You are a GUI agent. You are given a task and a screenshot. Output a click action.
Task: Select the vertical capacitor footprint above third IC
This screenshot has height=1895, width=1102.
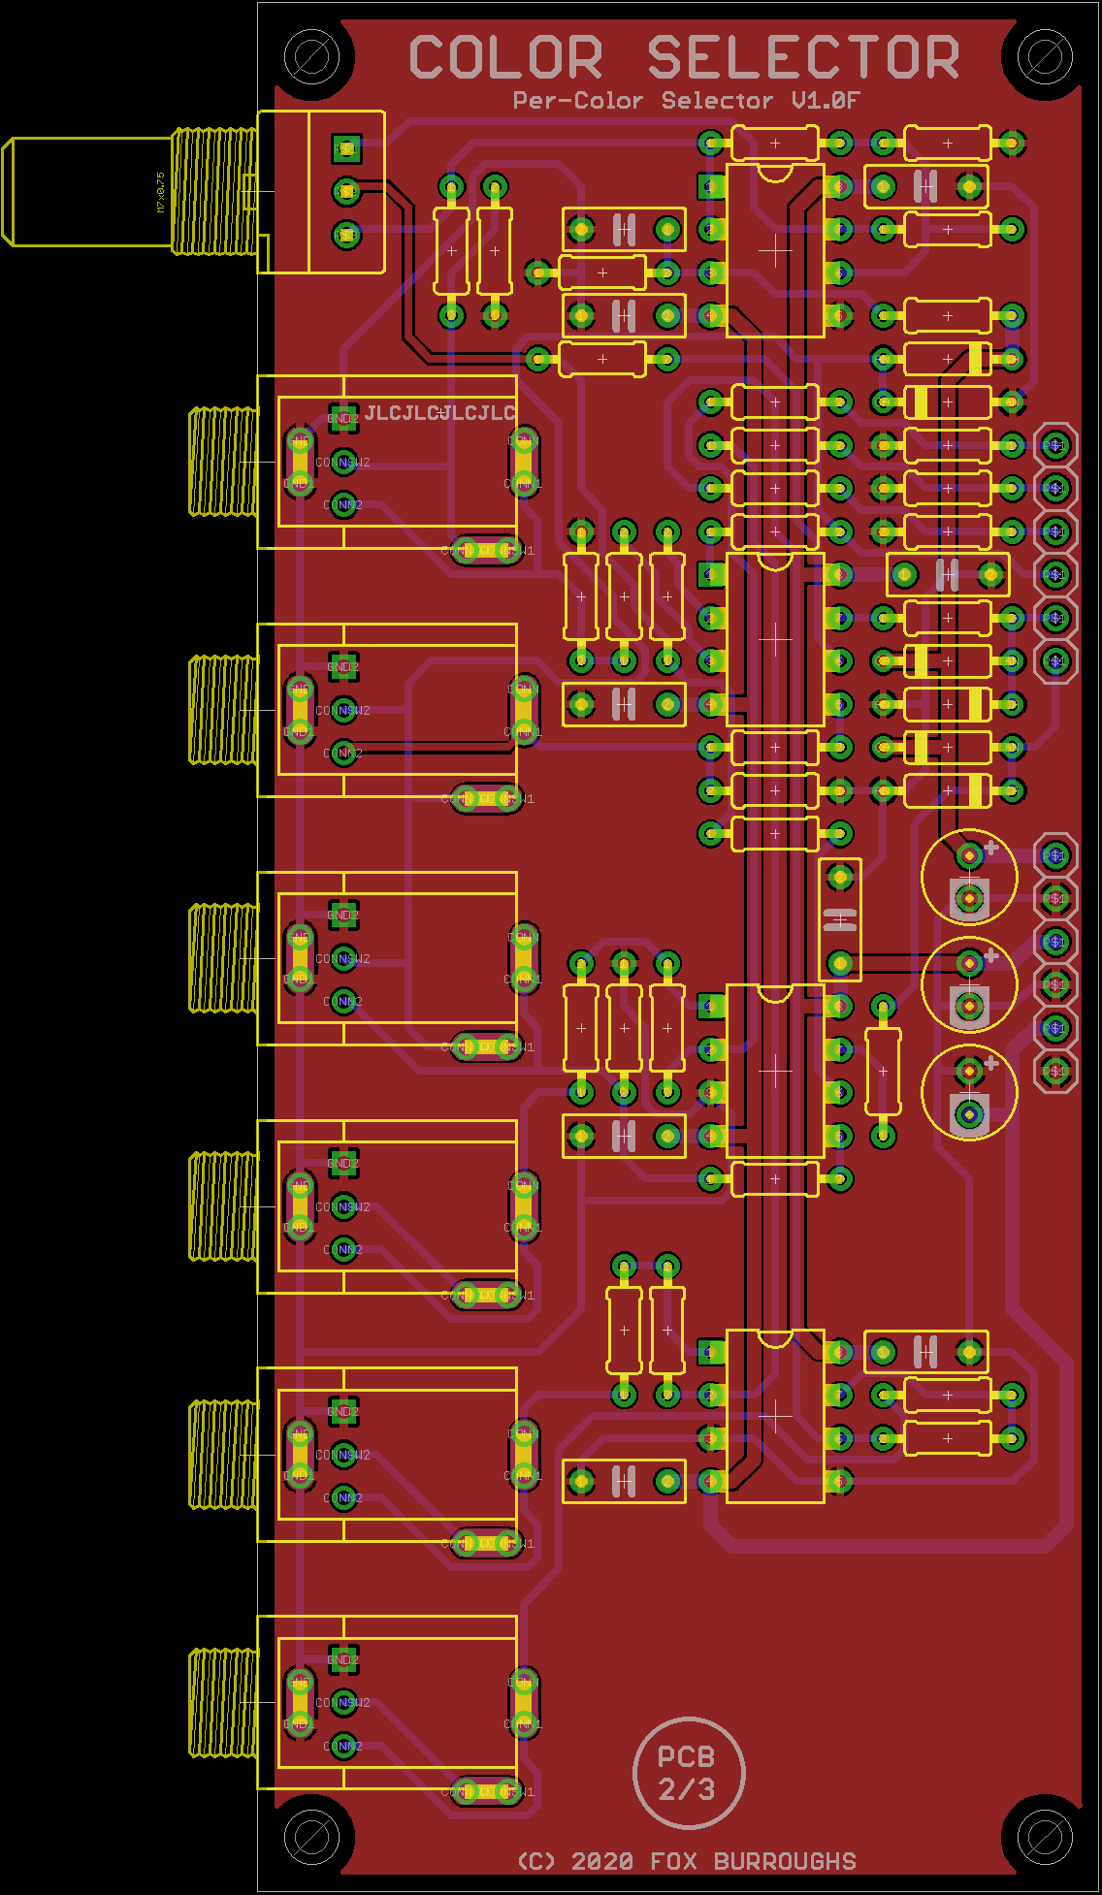(840, 920)
